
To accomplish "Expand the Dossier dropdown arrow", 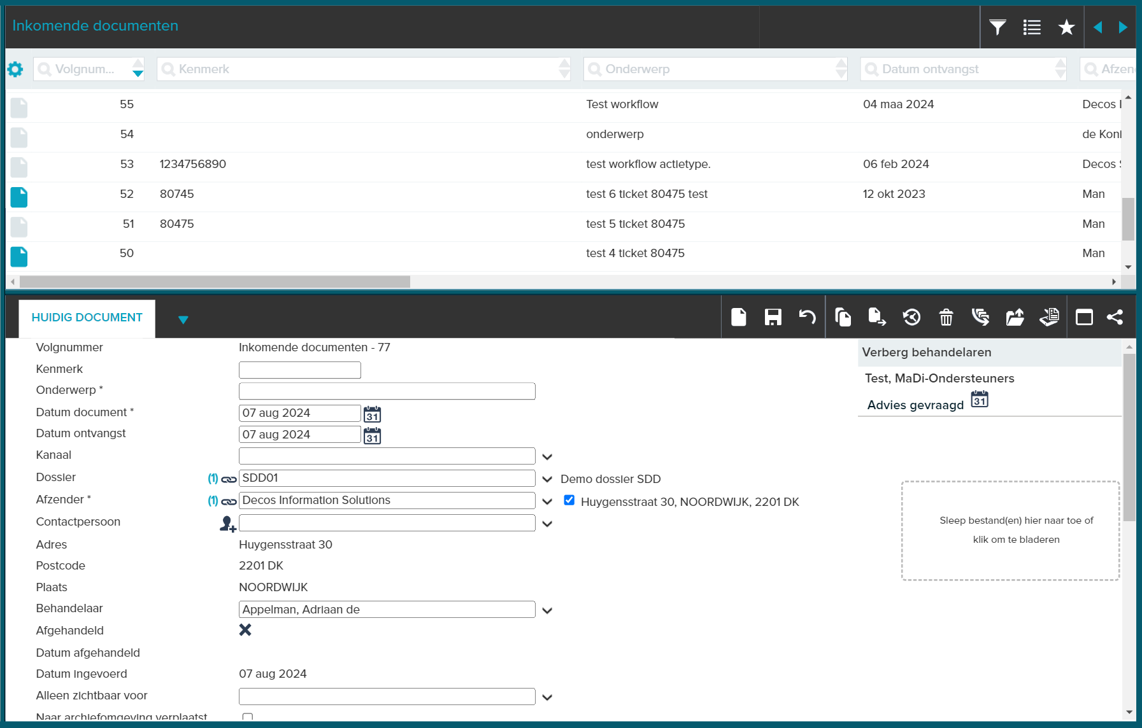I will [547, 479].
